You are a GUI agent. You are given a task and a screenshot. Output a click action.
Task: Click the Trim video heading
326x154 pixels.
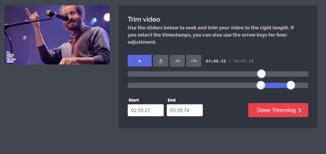(x=144, y=19)
